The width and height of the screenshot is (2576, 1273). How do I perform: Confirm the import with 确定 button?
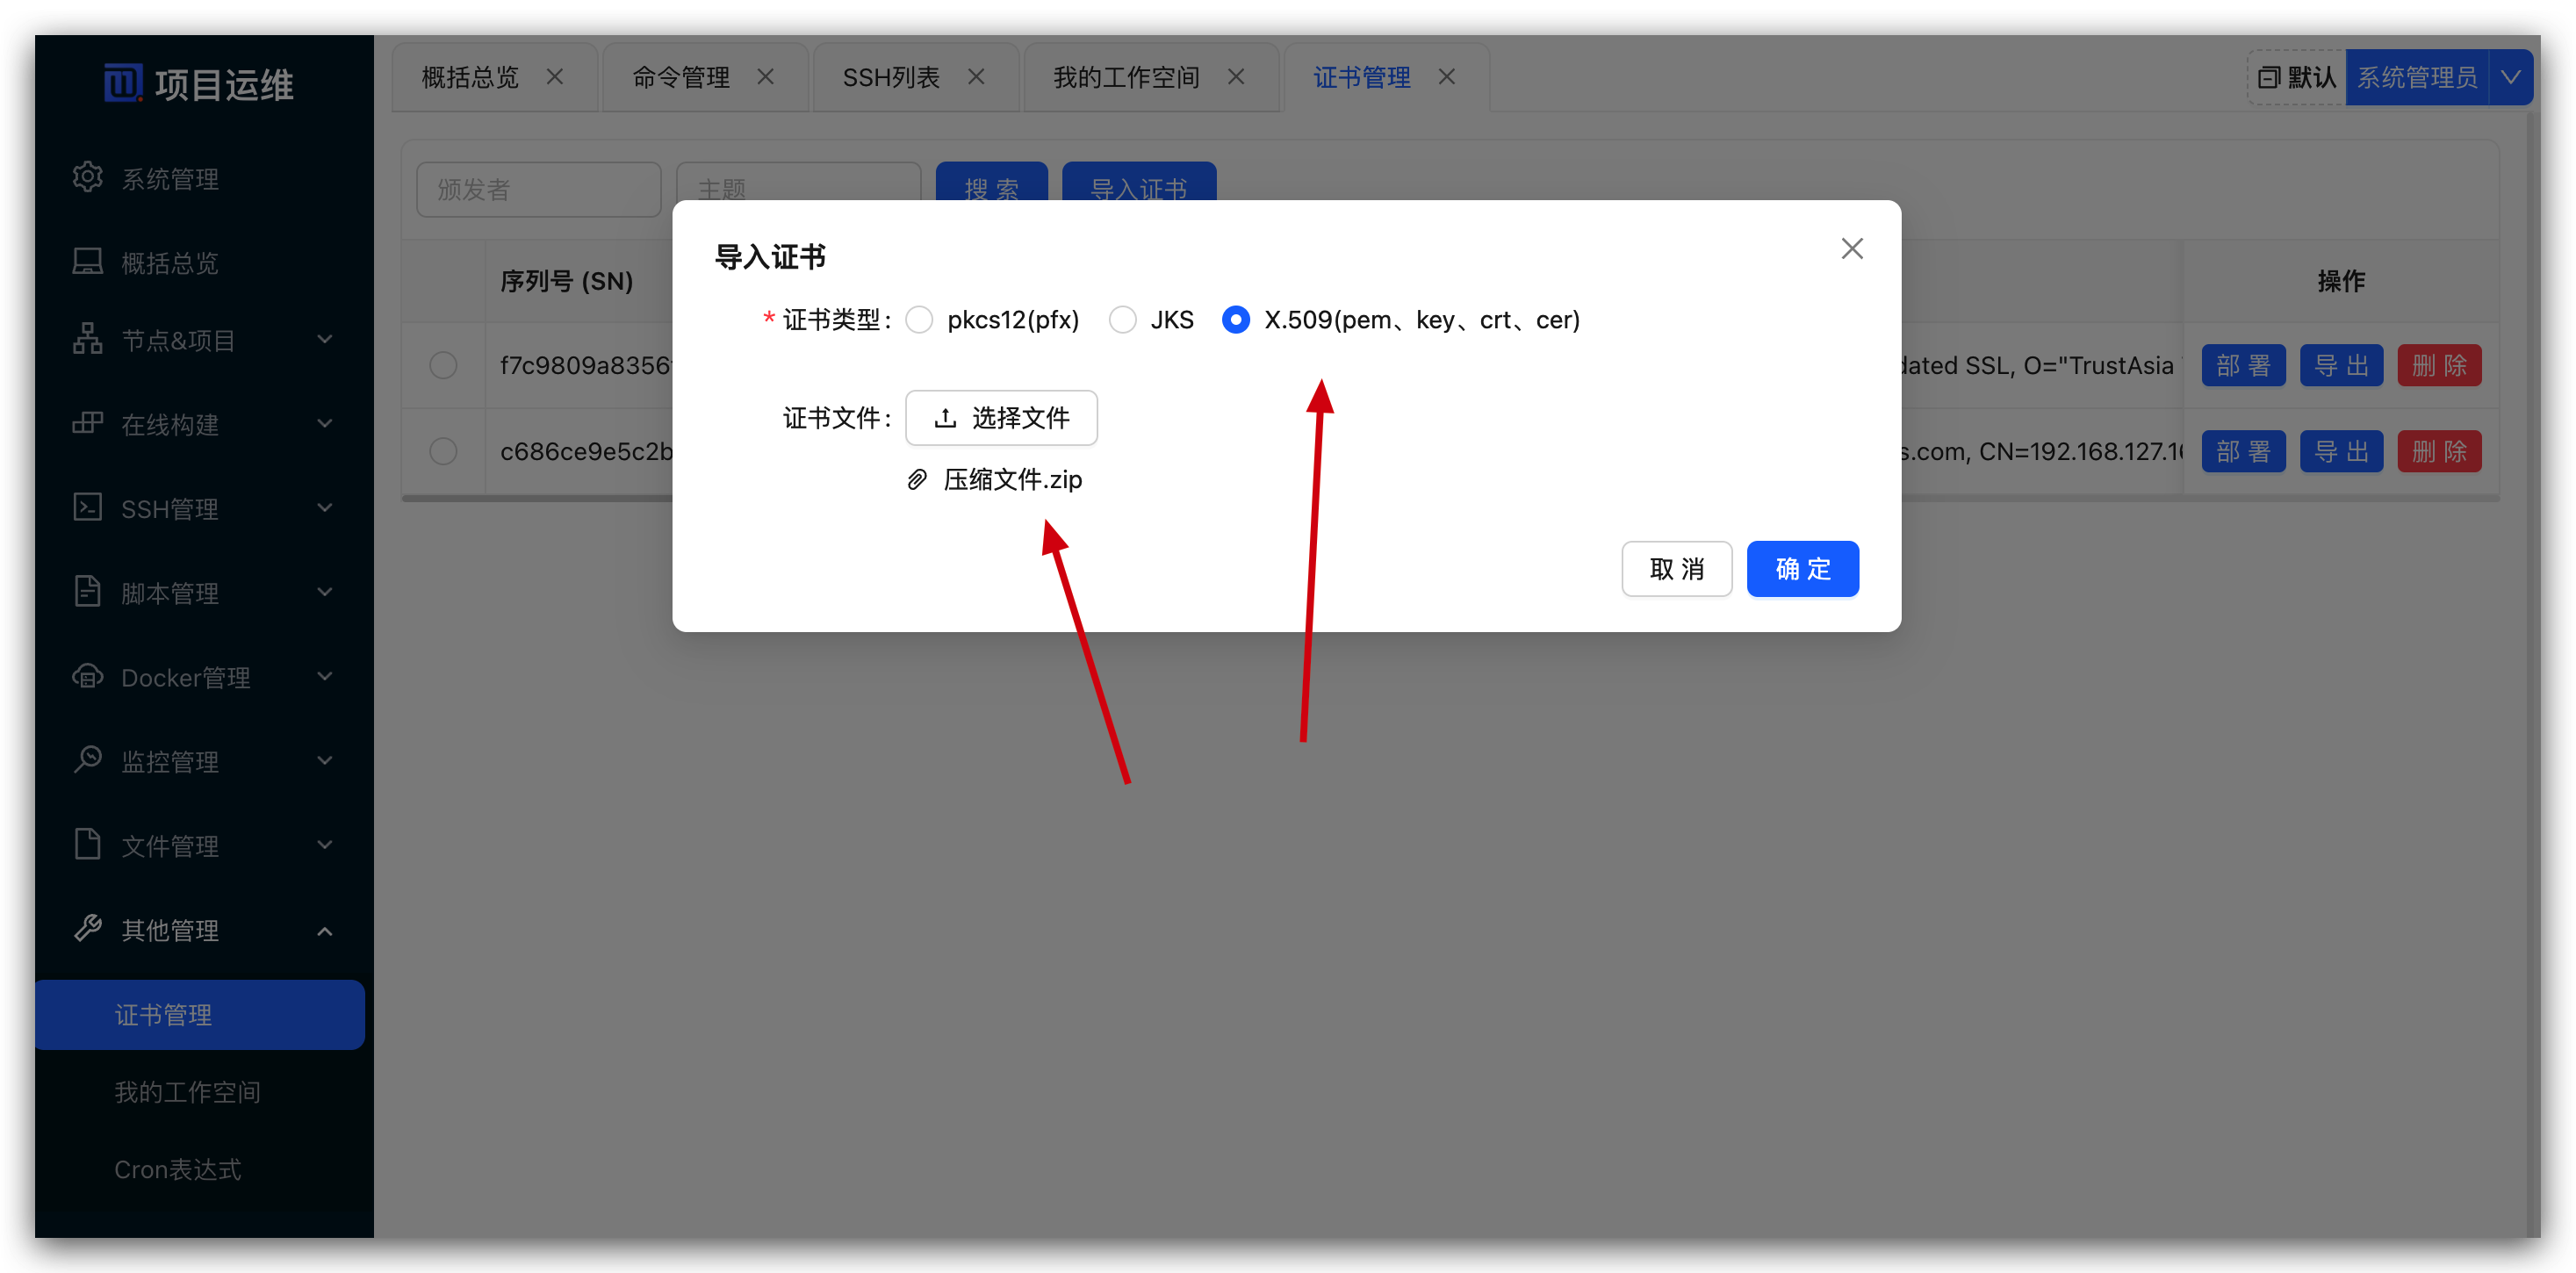click(1803, 568)
